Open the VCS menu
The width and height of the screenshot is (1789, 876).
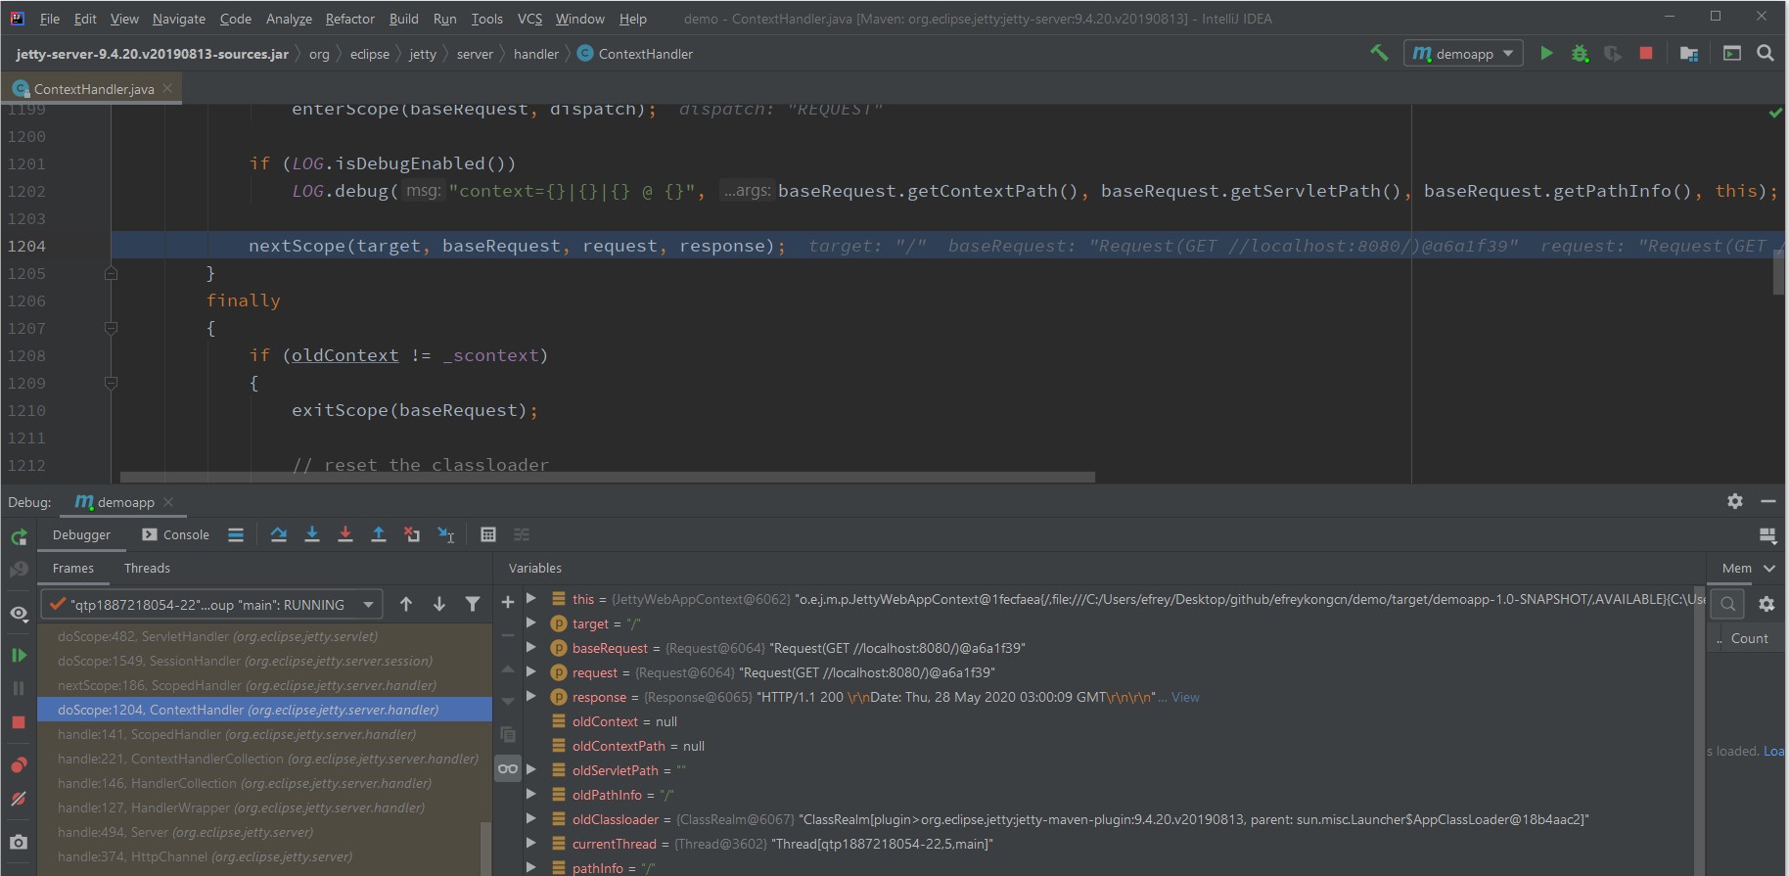coord(529,19)
